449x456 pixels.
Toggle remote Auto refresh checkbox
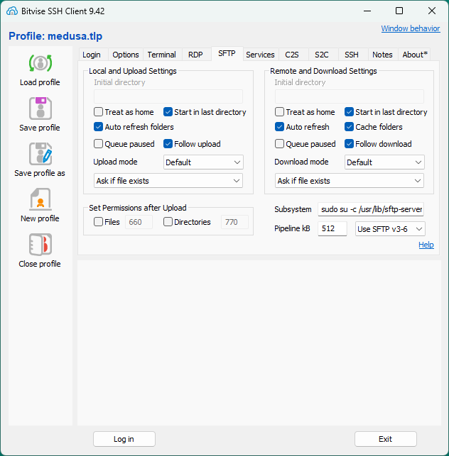[x=279, y=127]
